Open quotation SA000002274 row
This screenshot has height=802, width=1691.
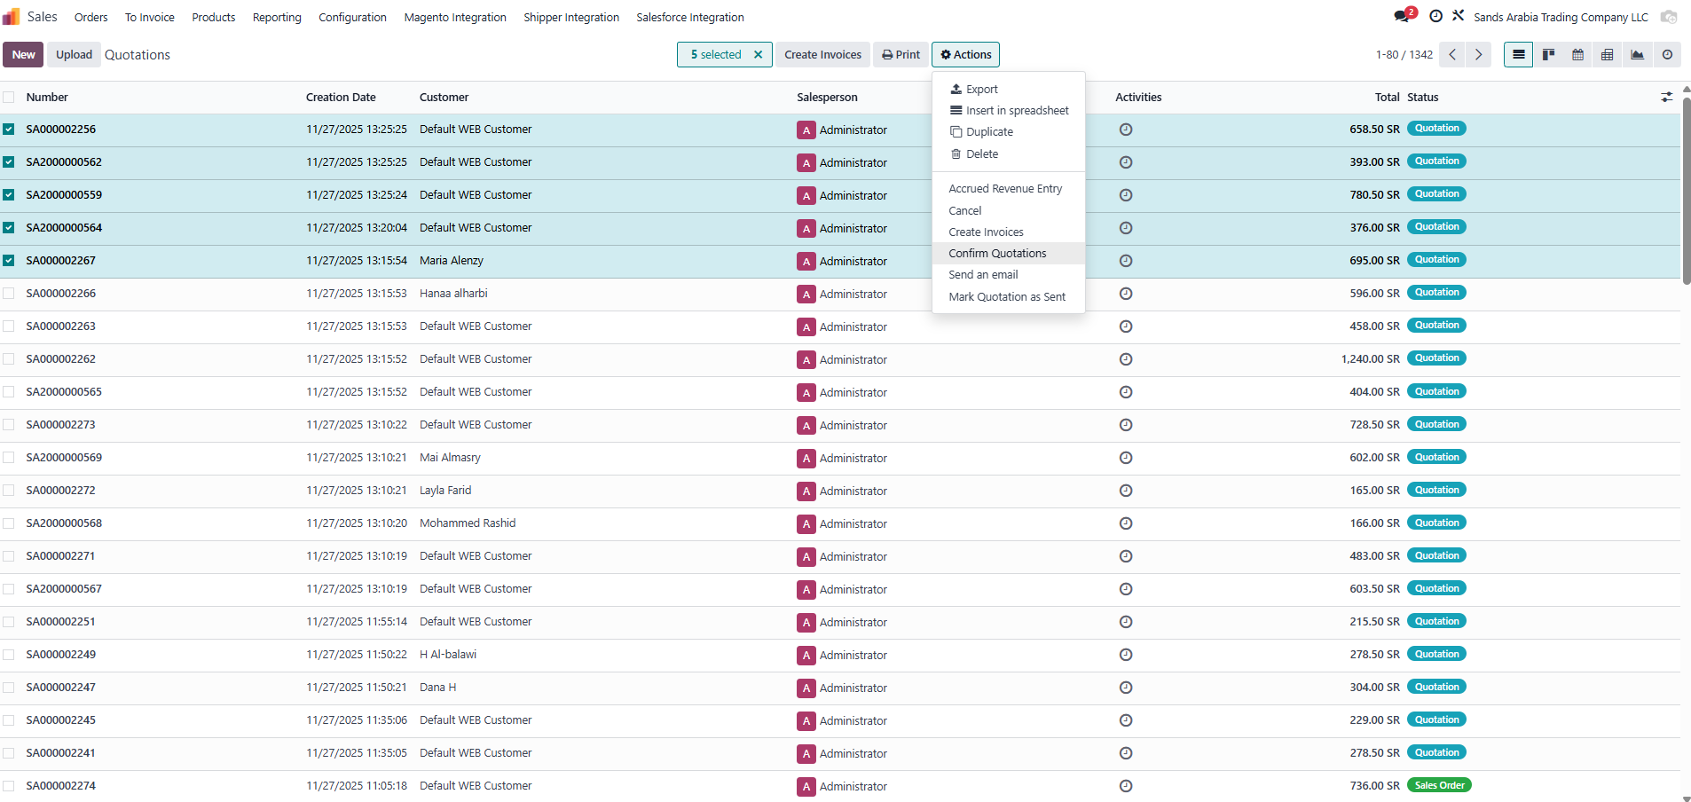pos(840,786)
